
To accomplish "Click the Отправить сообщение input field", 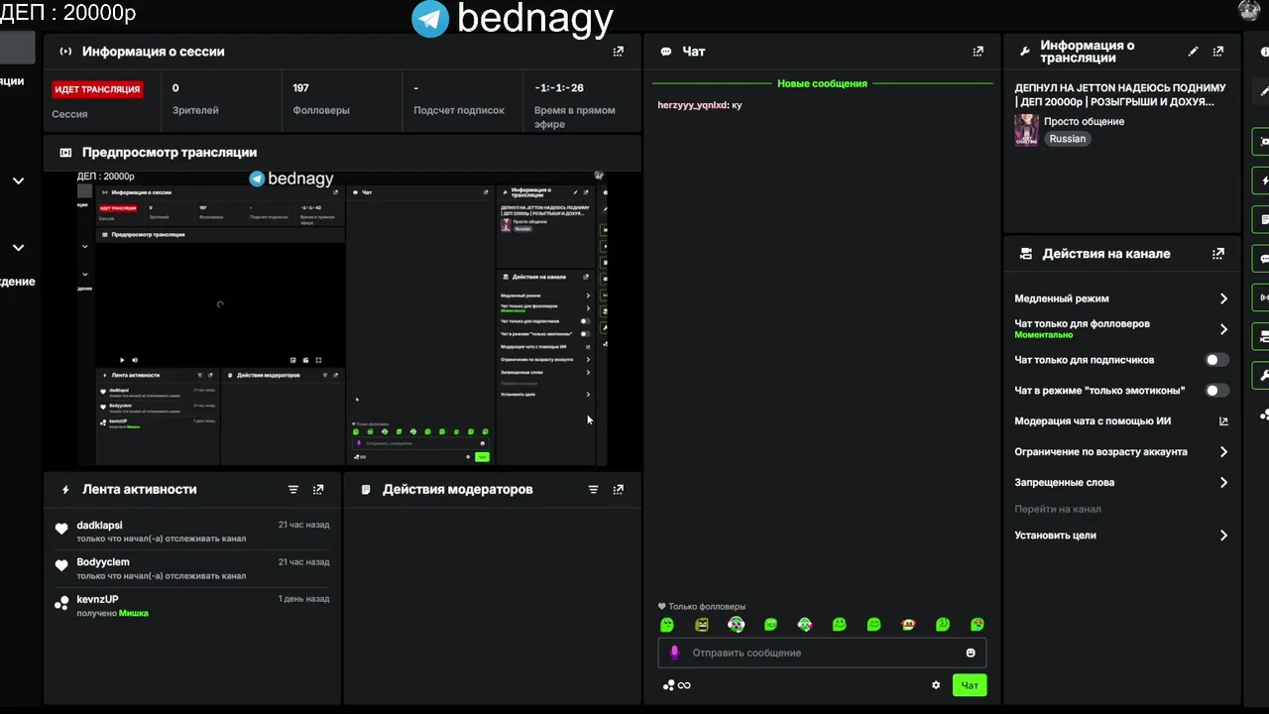I will (822, 653).
